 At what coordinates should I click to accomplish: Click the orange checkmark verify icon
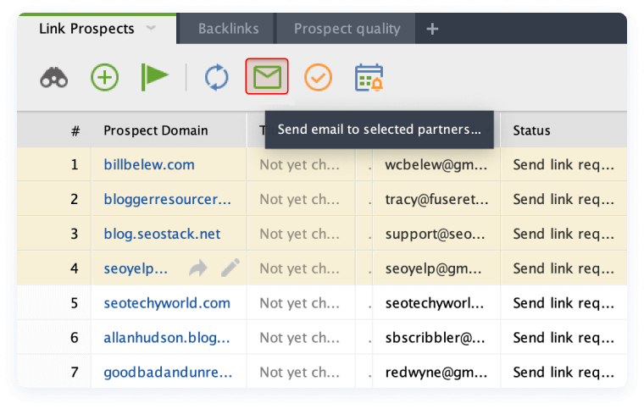[318, 78]
